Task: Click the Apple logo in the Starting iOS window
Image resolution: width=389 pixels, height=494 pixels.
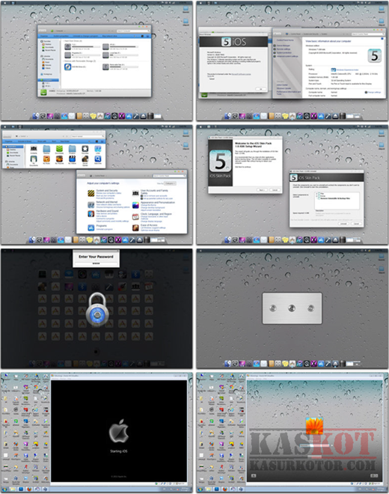Action: [119, 431]
